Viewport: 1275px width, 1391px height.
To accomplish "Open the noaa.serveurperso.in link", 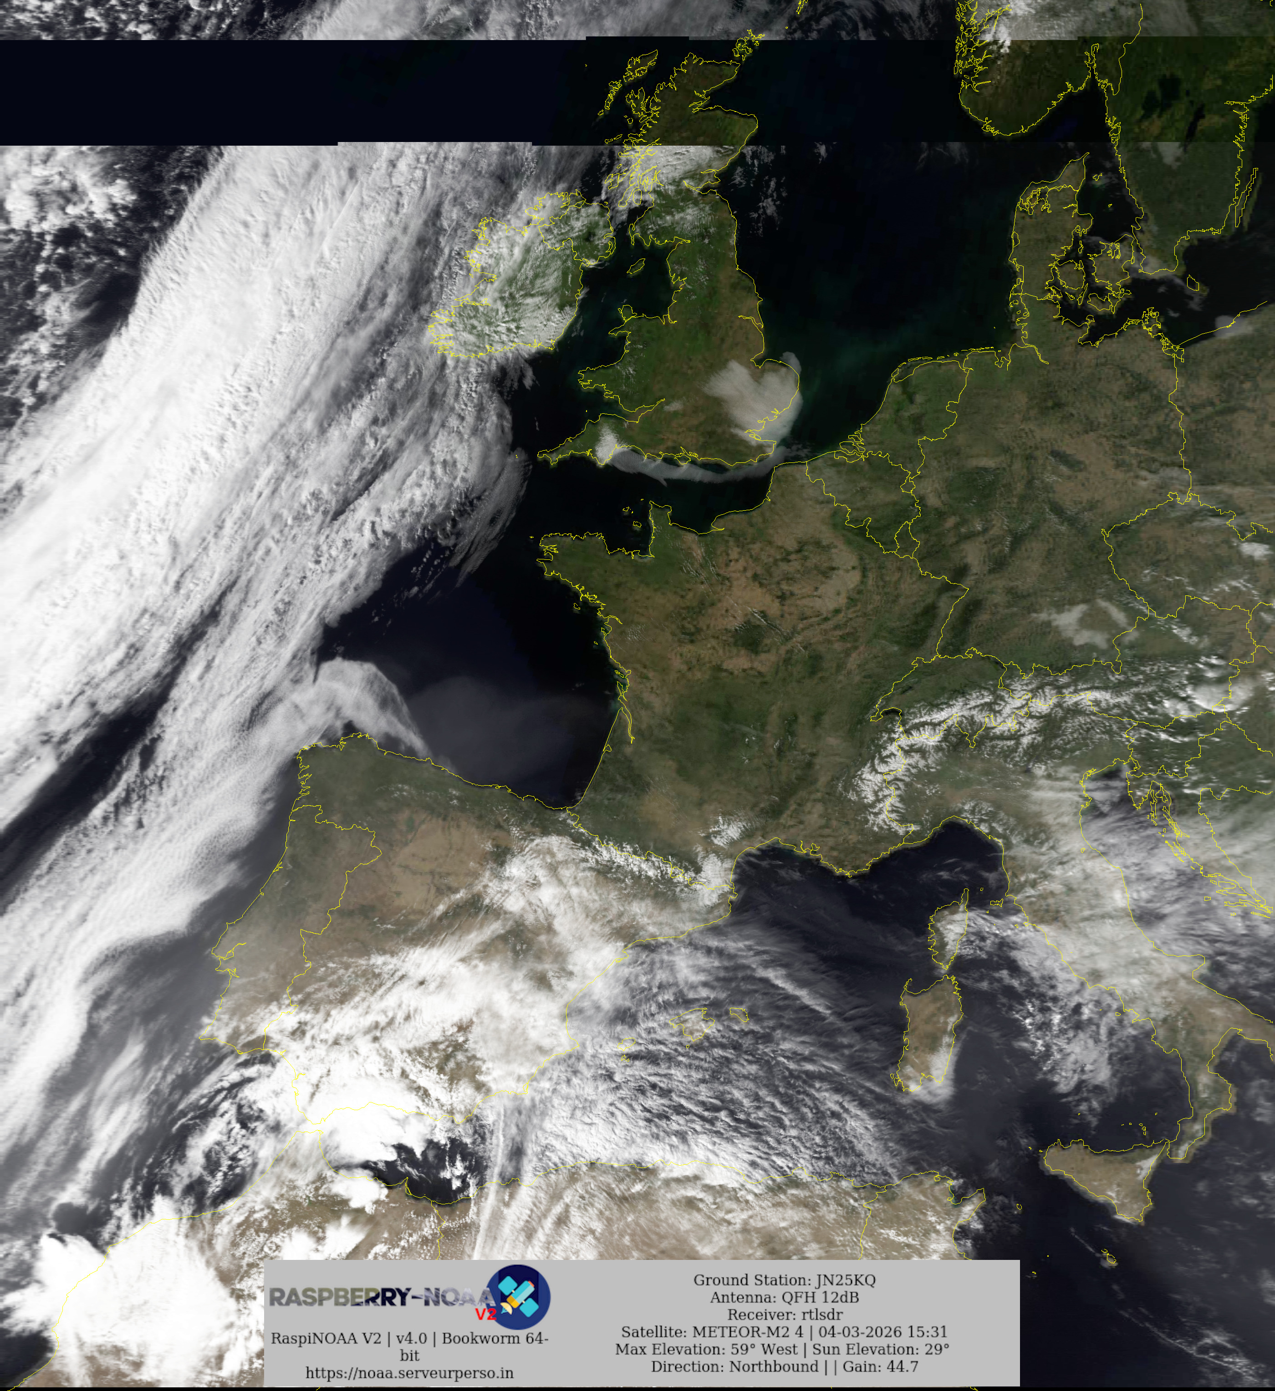I will (409, 1372).
